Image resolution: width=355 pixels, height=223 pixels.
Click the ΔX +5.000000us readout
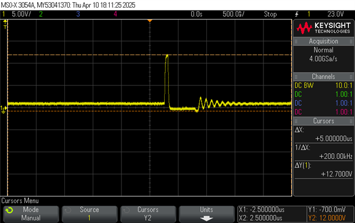coord(323,134)
